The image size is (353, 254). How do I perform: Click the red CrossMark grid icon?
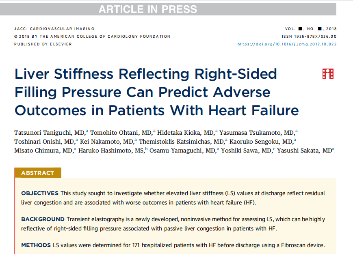[328, 74]
